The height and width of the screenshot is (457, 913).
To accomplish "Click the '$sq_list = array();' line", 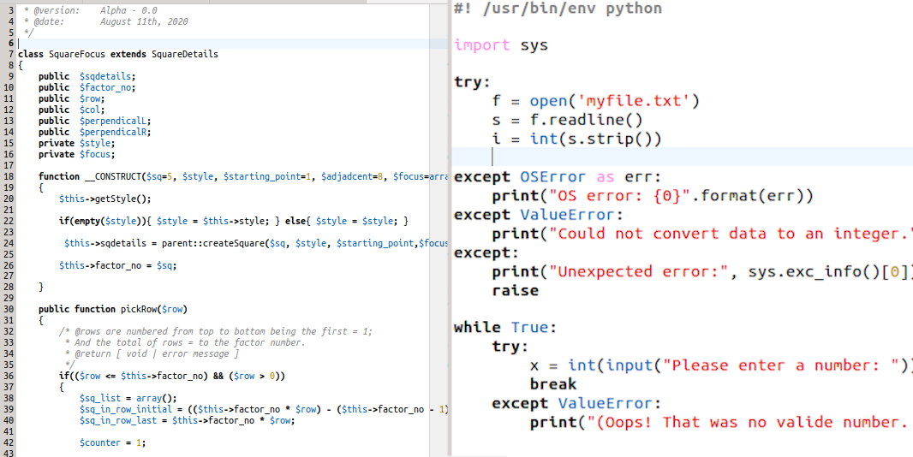I will pos(128,398).
